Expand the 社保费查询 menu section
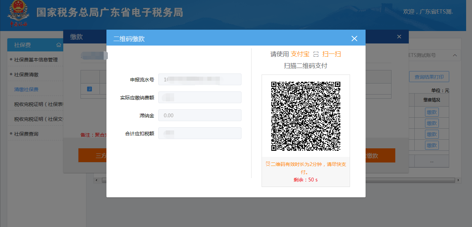472x227 pixels. (26, 134)
